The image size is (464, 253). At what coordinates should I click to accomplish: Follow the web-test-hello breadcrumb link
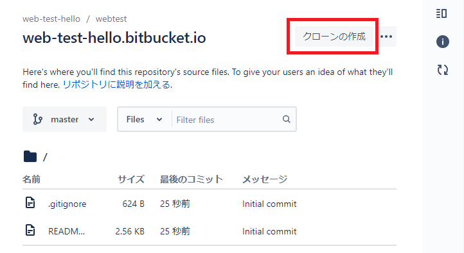click(51, 19)
